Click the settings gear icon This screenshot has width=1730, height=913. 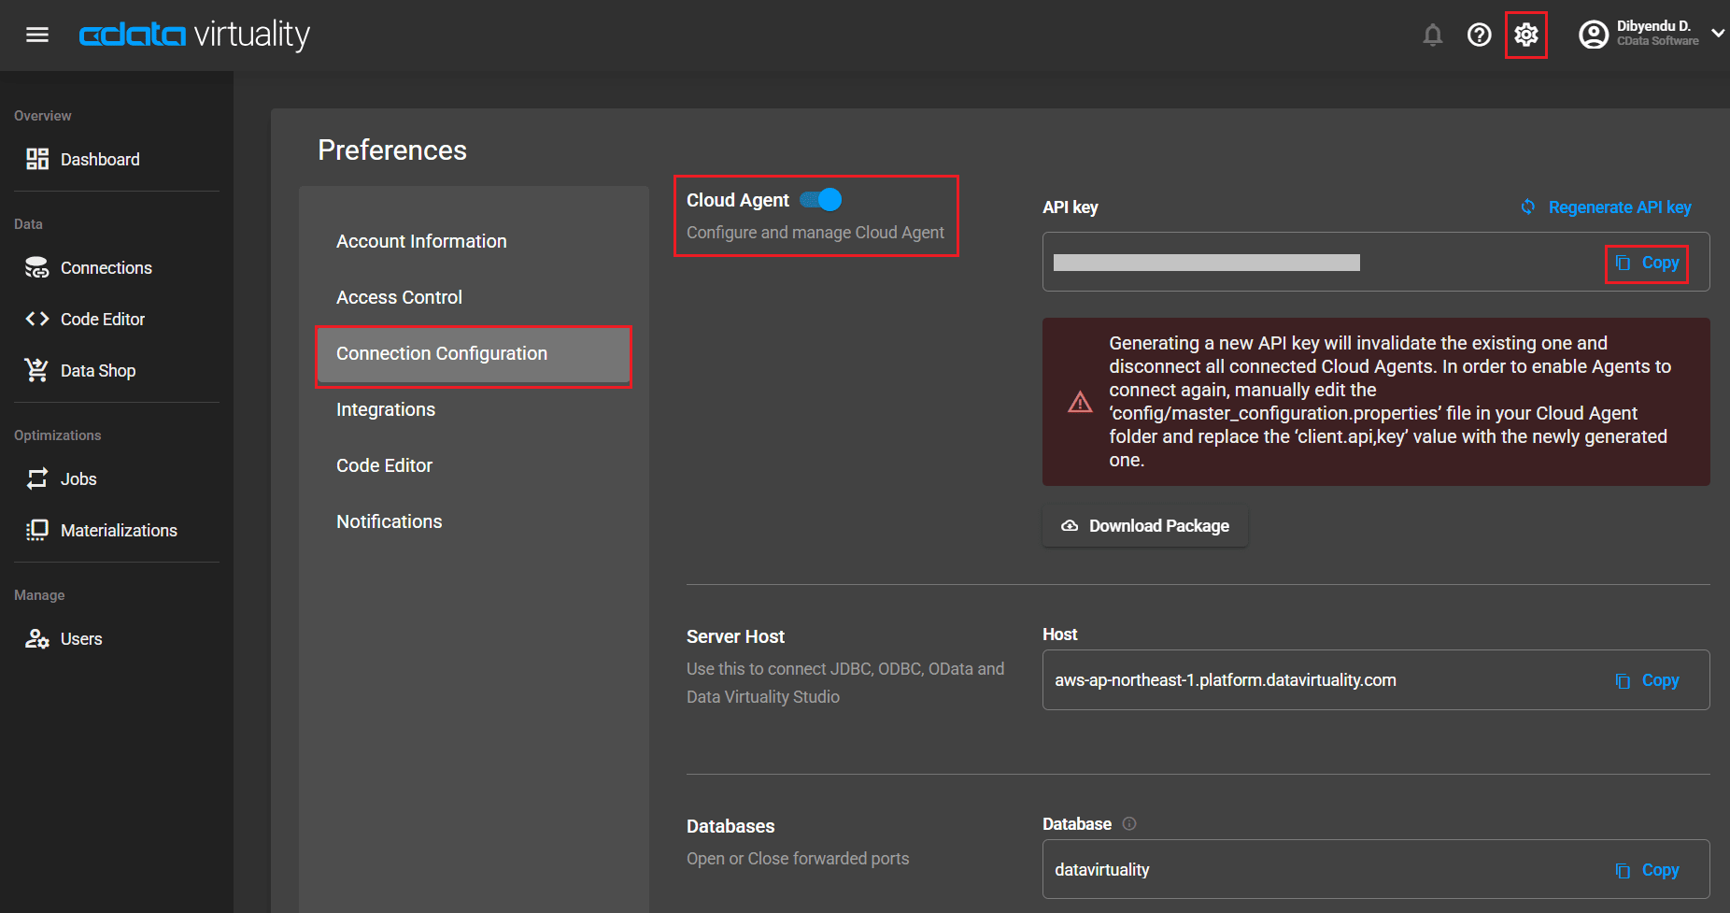pos(1525,36)
